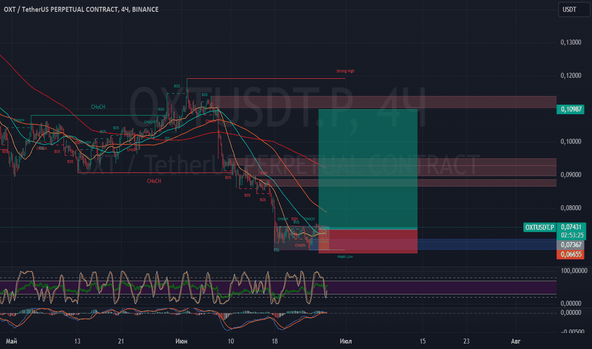This screenshot has height=349, width=592.
Task: Click the 23 date on the time axis
Action: point(466,341)
